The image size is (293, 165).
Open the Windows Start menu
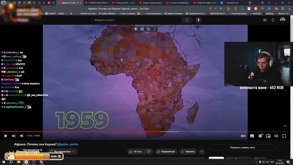click(4, 162)
